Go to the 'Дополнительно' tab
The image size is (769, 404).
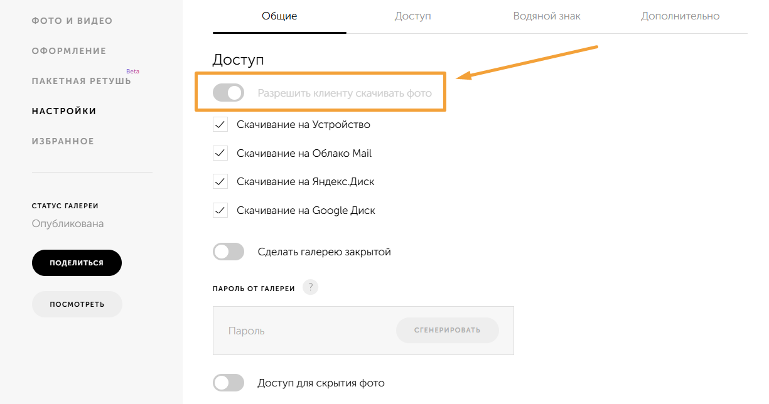click(680, 16)
